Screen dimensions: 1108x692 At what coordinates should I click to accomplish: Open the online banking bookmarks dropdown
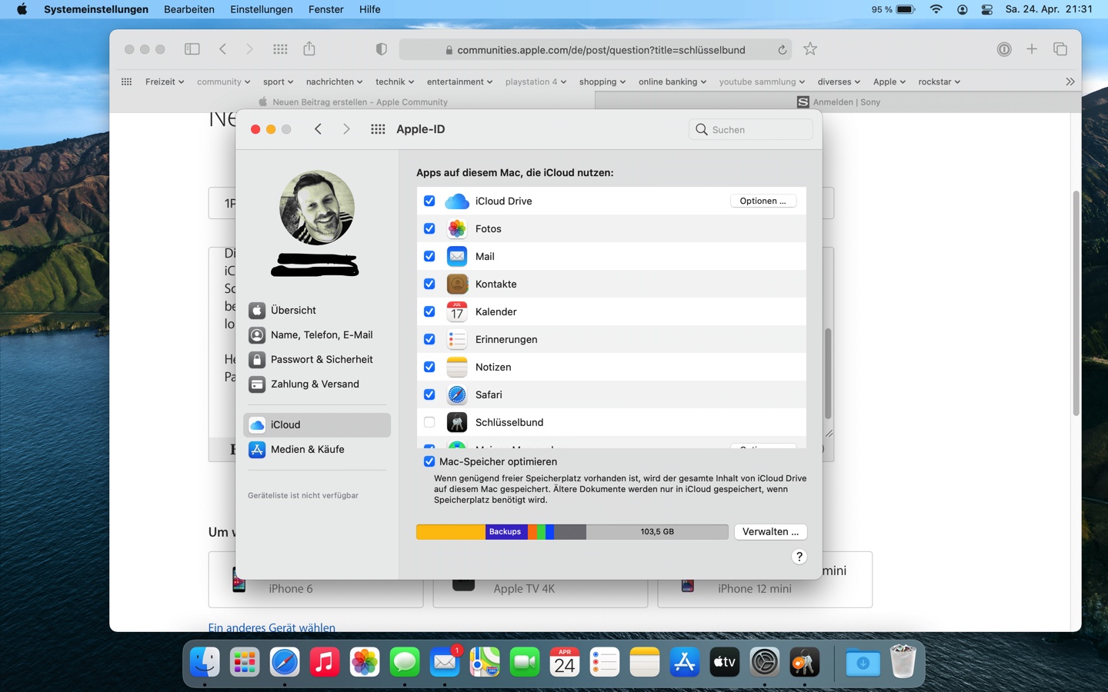click(672, 82)
